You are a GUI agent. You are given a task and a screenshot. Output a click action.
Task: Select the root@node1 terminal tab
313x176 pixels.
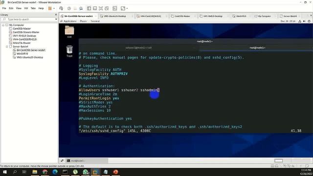tap(257, 48)
